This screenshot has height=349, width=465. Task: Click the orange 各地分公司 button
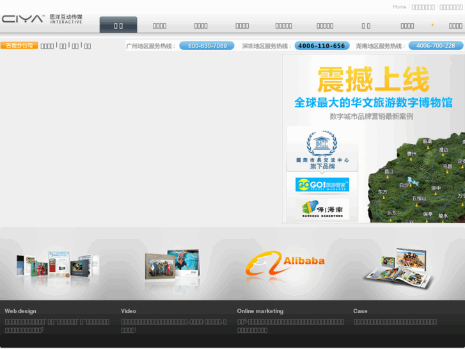19,45
